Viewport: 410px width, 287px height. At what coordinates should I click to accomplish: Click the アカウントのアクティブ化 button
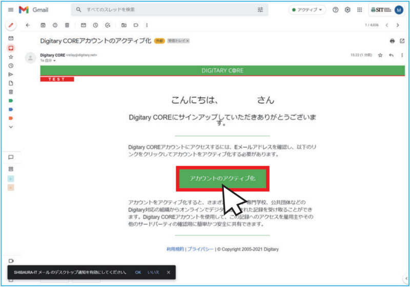(x=222, y=178)
